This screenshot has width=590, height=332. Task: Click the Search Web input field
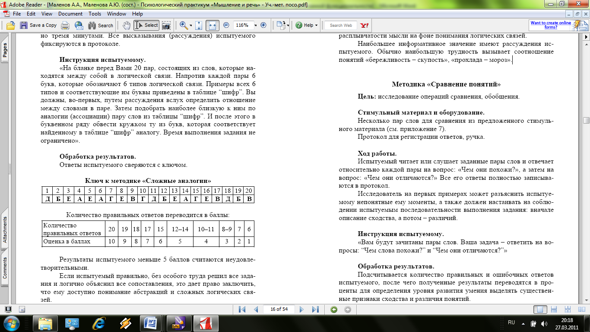(341, 26)
